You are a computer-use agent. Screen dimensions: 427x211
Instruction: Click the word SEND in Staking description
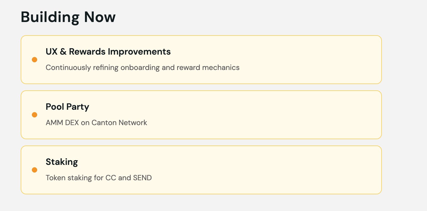tap(142, 178)
